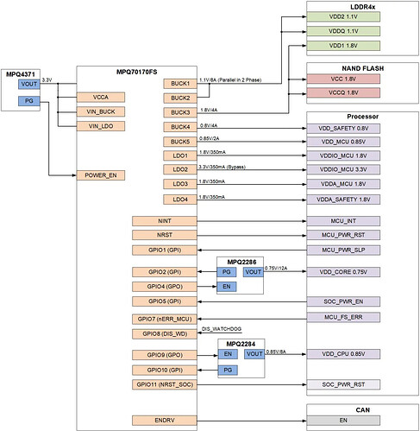Select the PG pin of MPQ4371
The height and width of the screenshot is (431, 420).
click(x=29, y=101)
